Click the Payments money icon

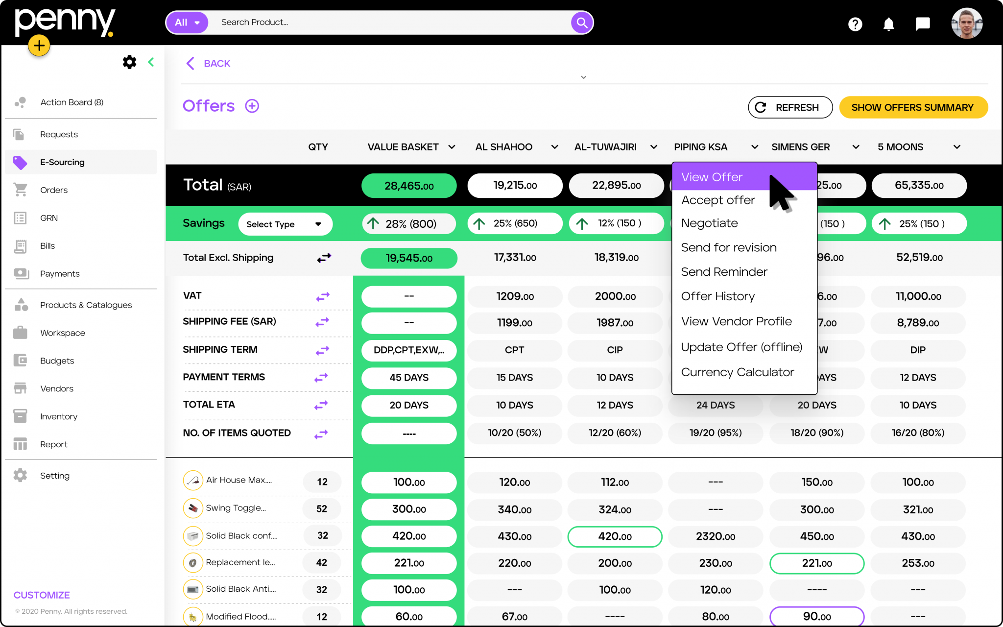[x=21, y=273]
